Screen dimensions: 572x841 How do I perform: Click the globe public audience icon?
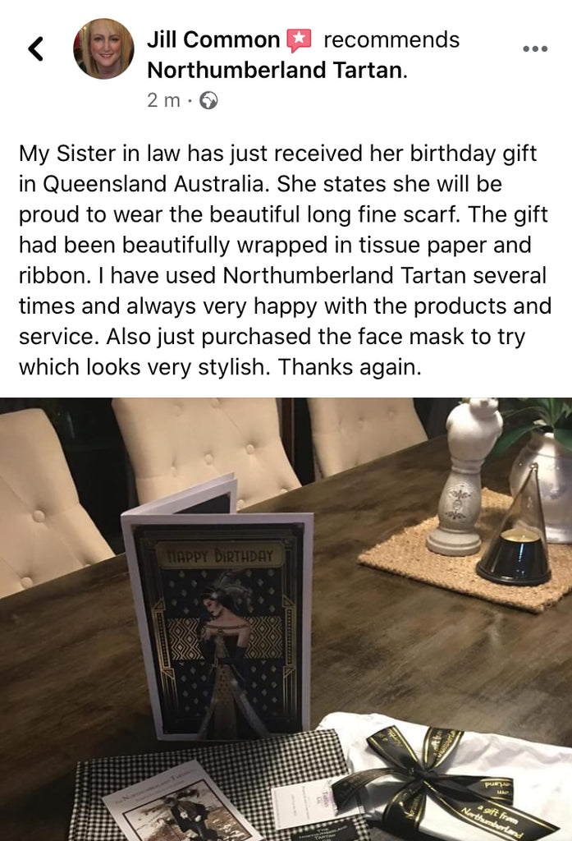208,100
